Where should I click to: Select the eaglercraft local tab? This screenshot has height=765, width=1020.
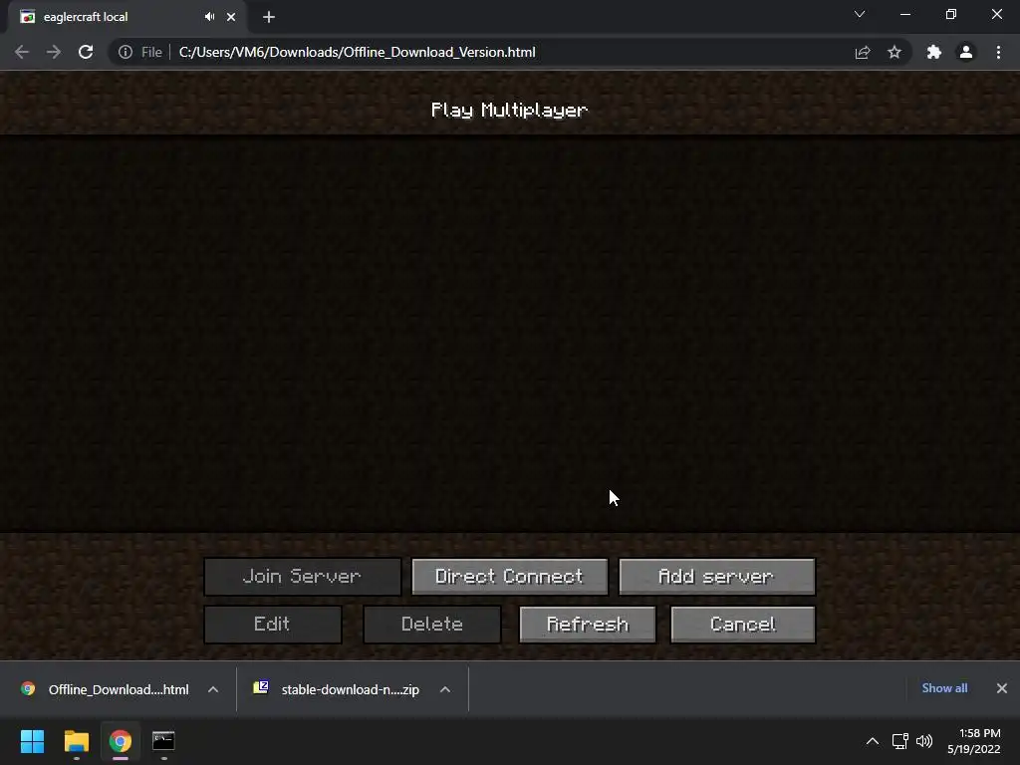[x=127, y=17]
